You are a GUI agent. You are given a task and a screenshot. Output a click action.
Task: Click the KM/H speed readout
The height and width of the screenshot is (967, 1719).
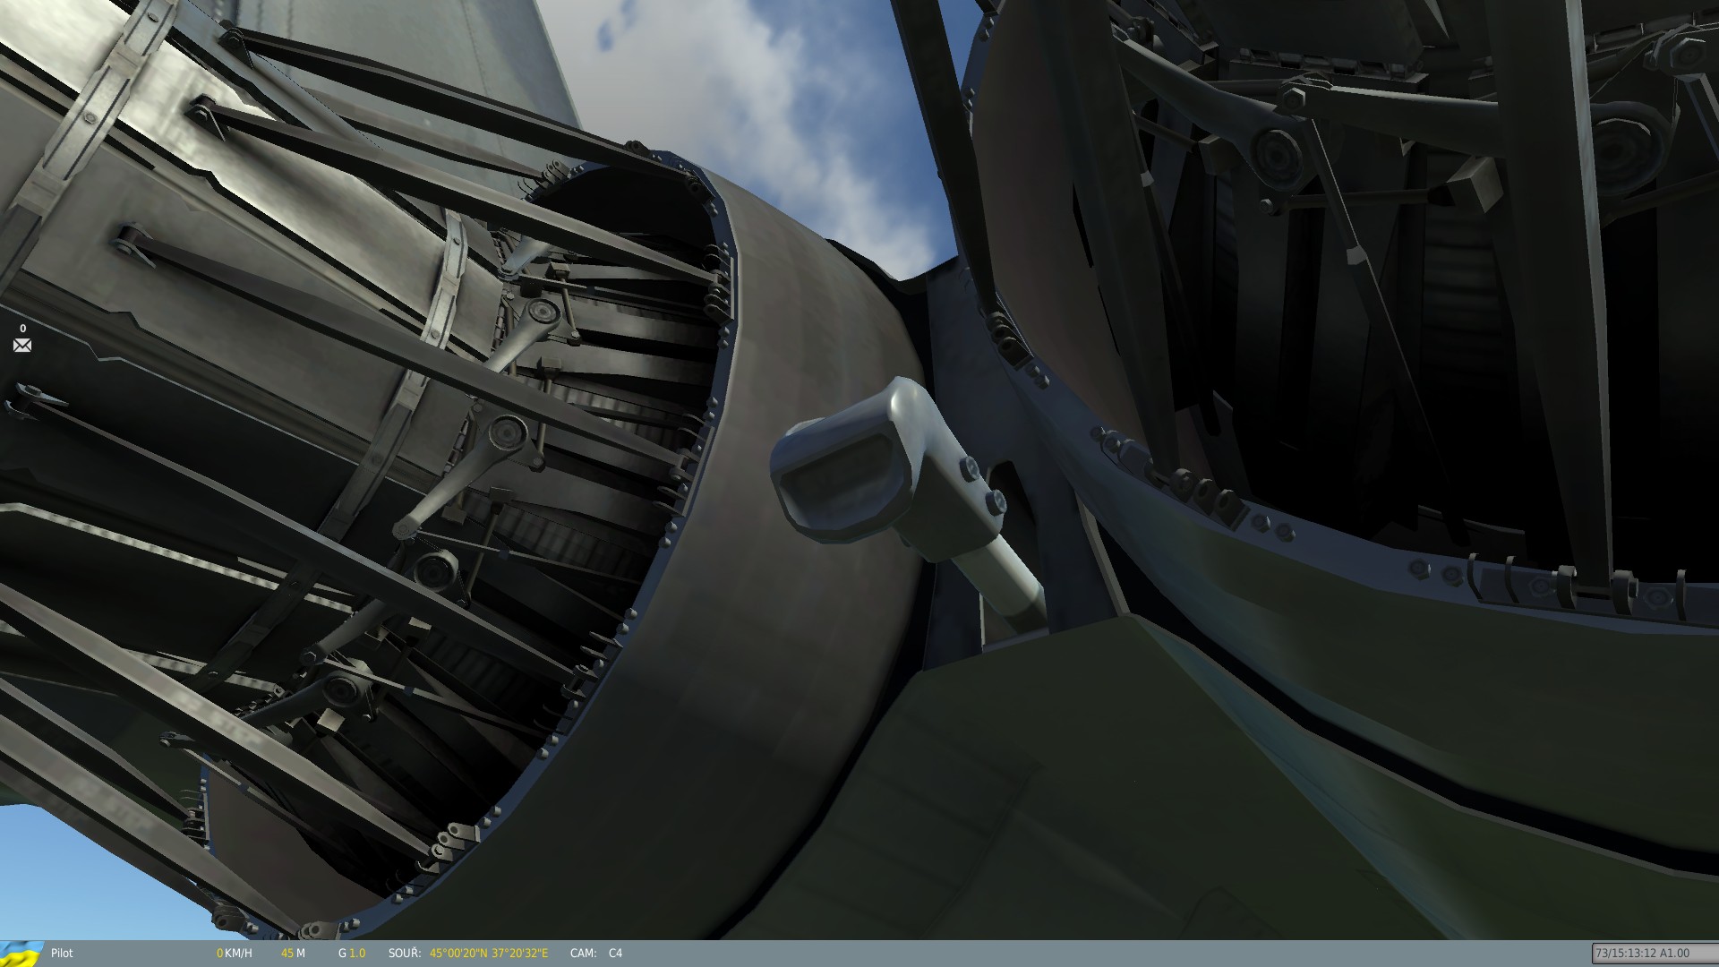tap(235, 954)
